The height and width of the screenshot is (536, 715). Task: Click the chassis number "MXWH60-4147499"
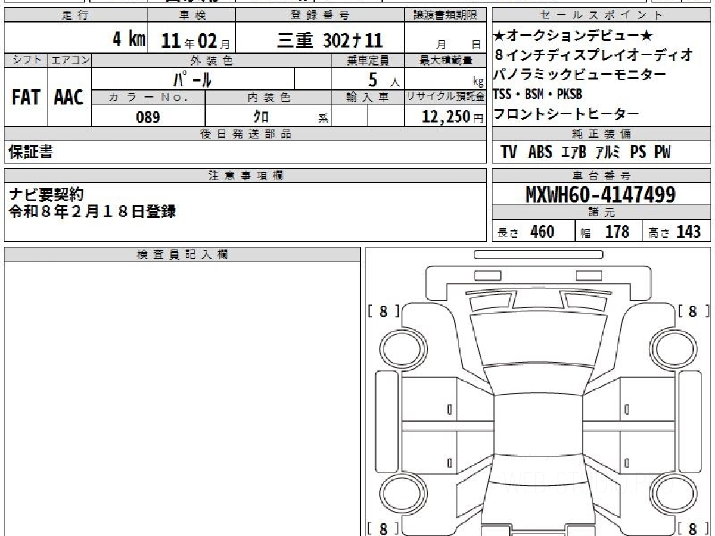pos(601,194)
